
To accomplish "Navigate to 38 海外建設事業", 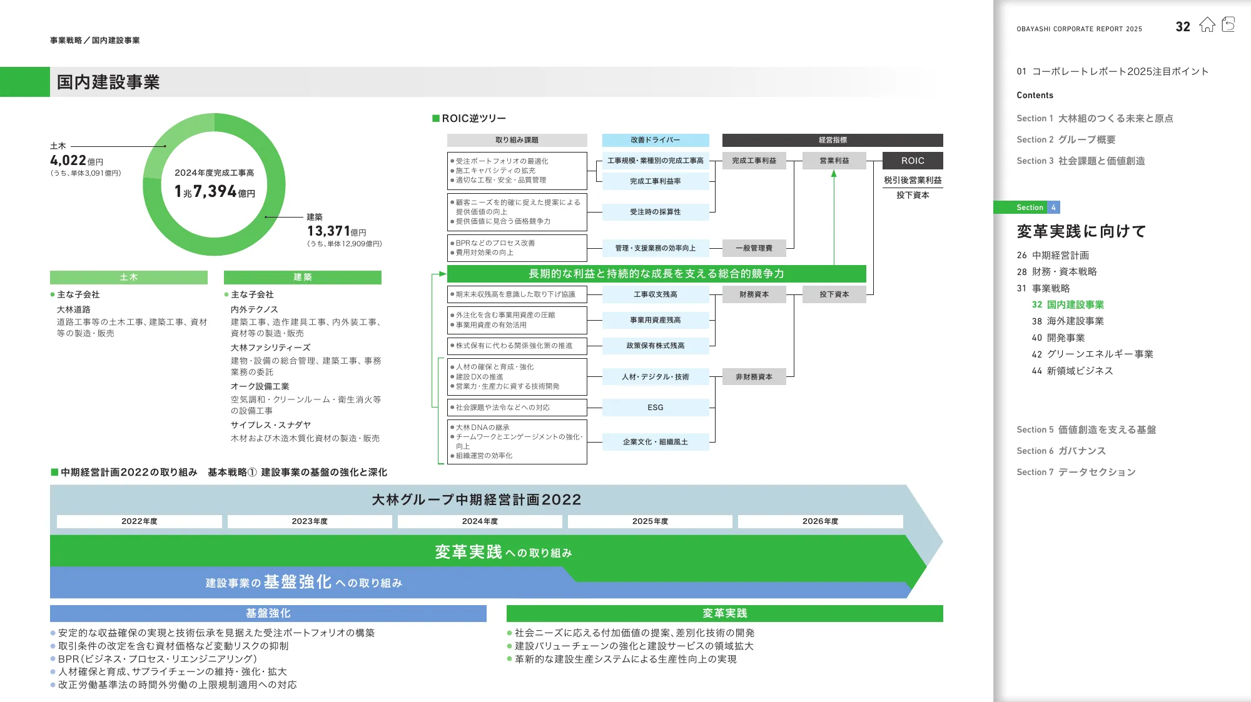I will coord(1068,321).
